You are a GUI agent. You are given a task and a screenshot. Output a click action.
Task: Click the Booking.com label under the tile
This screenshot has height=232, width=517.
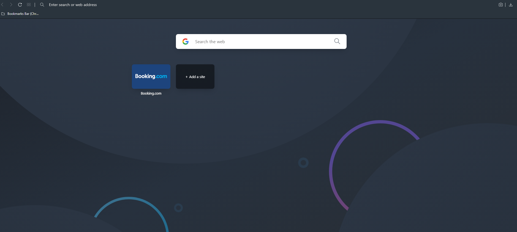[151, 93]
